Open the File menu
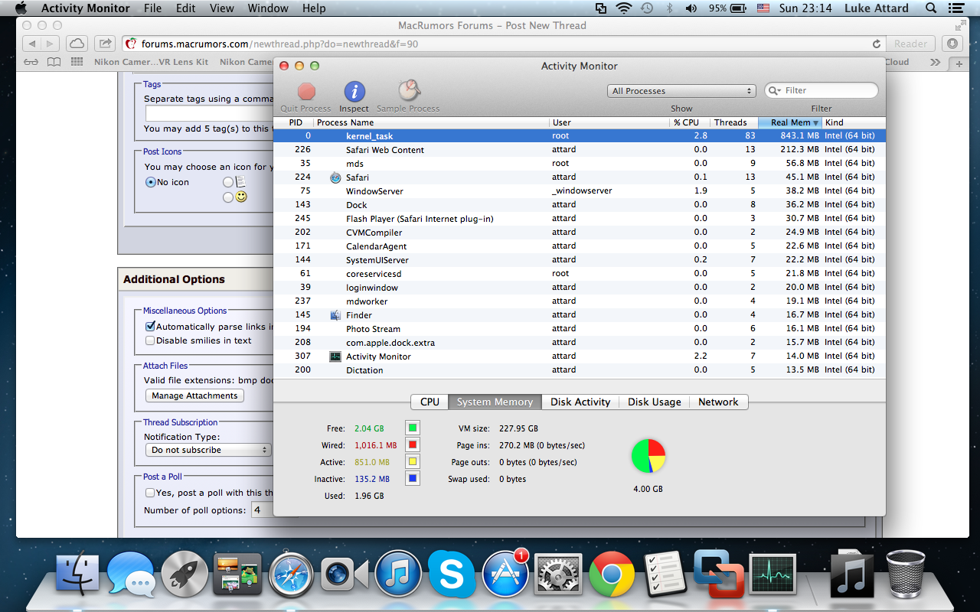 click(152, 8)
